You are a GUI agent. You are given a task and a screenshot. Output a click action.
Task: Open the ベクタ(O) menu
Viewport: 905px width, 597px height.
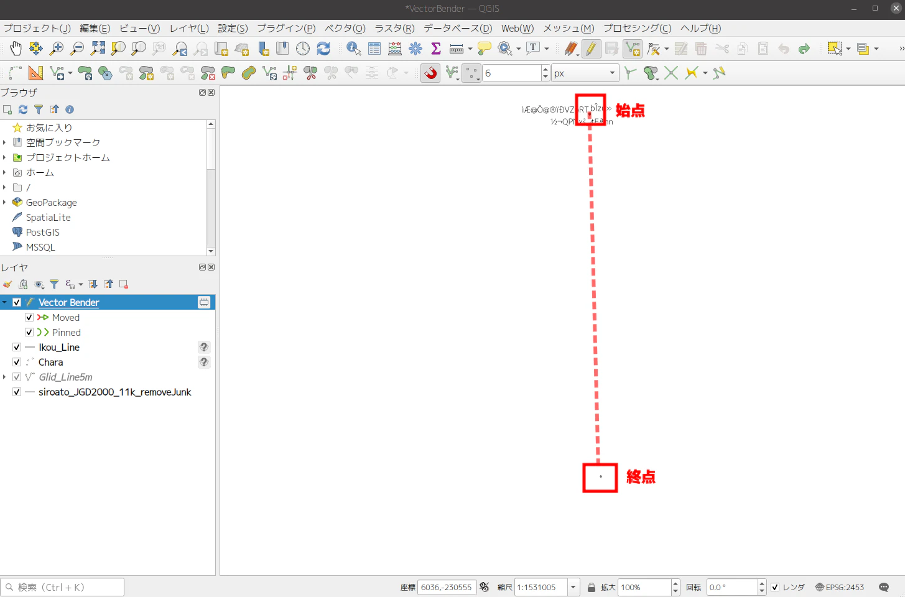345,29
